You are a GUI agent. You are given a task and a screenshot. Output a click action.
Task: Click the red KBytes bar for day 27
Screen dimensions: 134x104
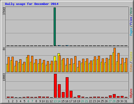coord(110,97)
